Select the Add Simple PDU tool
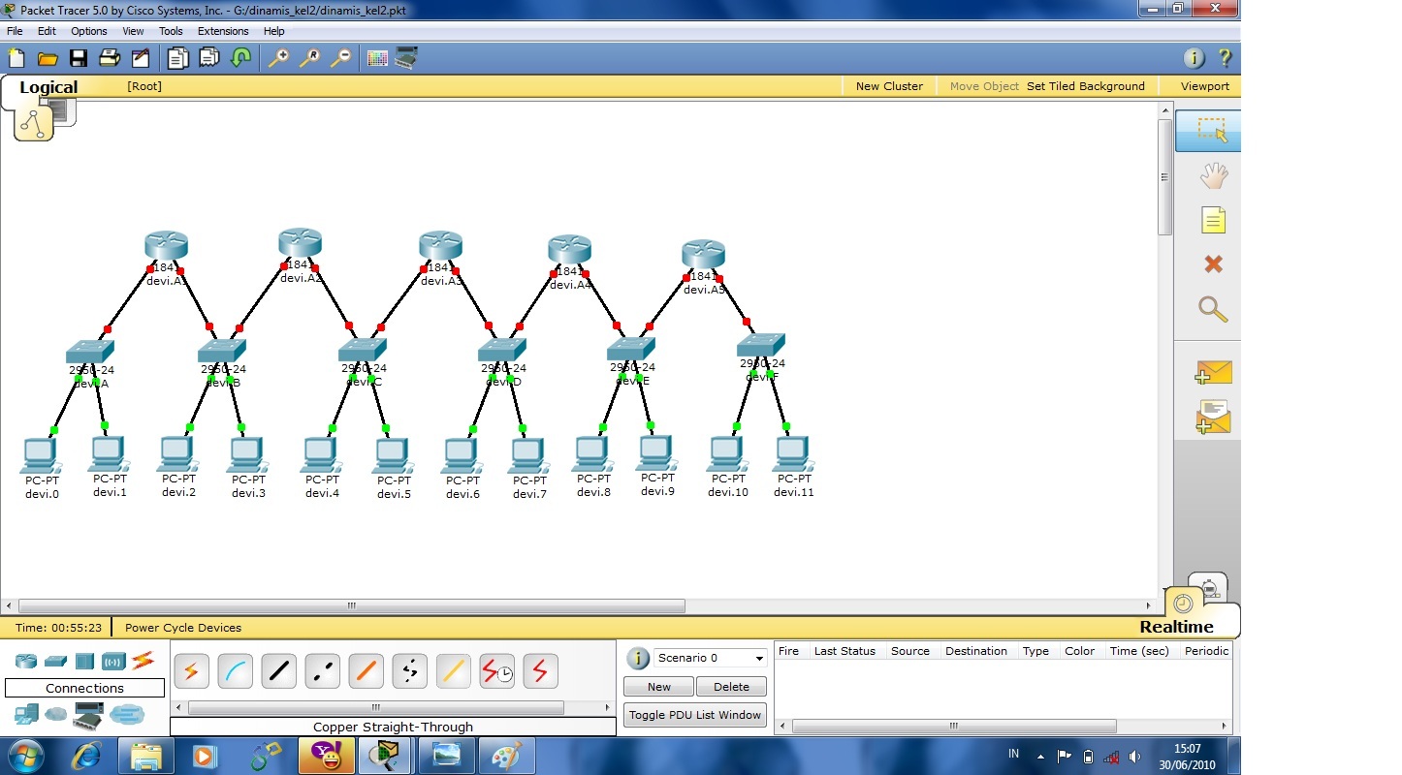The height and width of the screenshot is (775, 1402). coord(1213,372)
